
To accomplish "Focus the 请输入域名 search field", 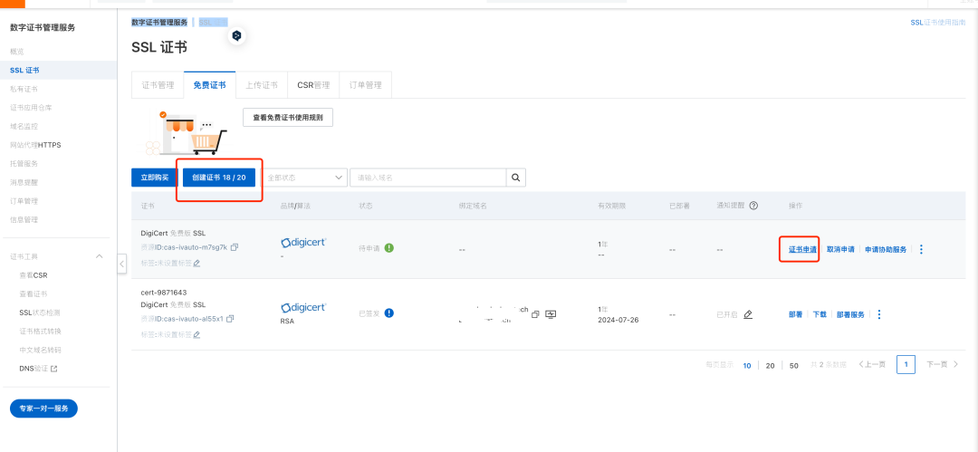I will (427, 178).
